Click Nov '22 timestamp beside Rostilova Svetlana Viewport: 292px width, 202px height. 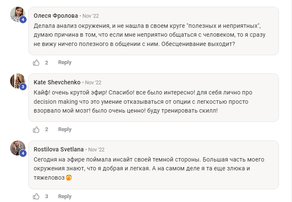[x=96, y=150]
